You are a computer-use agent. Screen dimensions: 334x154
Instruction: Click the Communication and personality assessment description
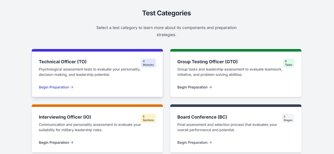90,127
